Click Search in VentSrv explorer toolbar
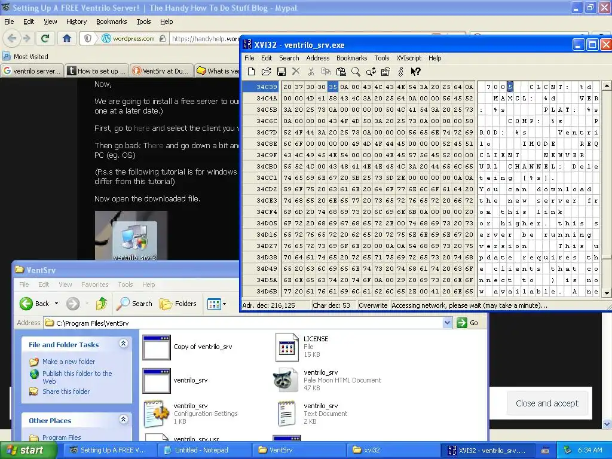Image resolution: width=612 pixels, height=459 pixels. tap(134, 303)
